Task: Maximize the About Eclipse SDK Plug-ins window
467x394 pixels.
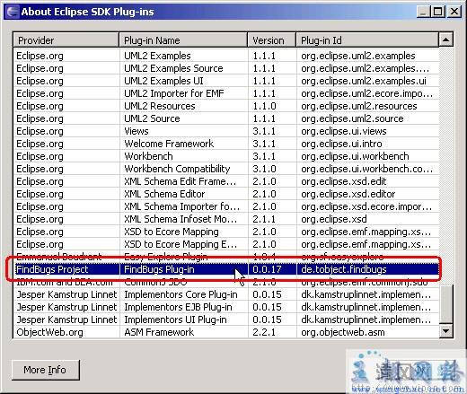Action: coord(437,12)
